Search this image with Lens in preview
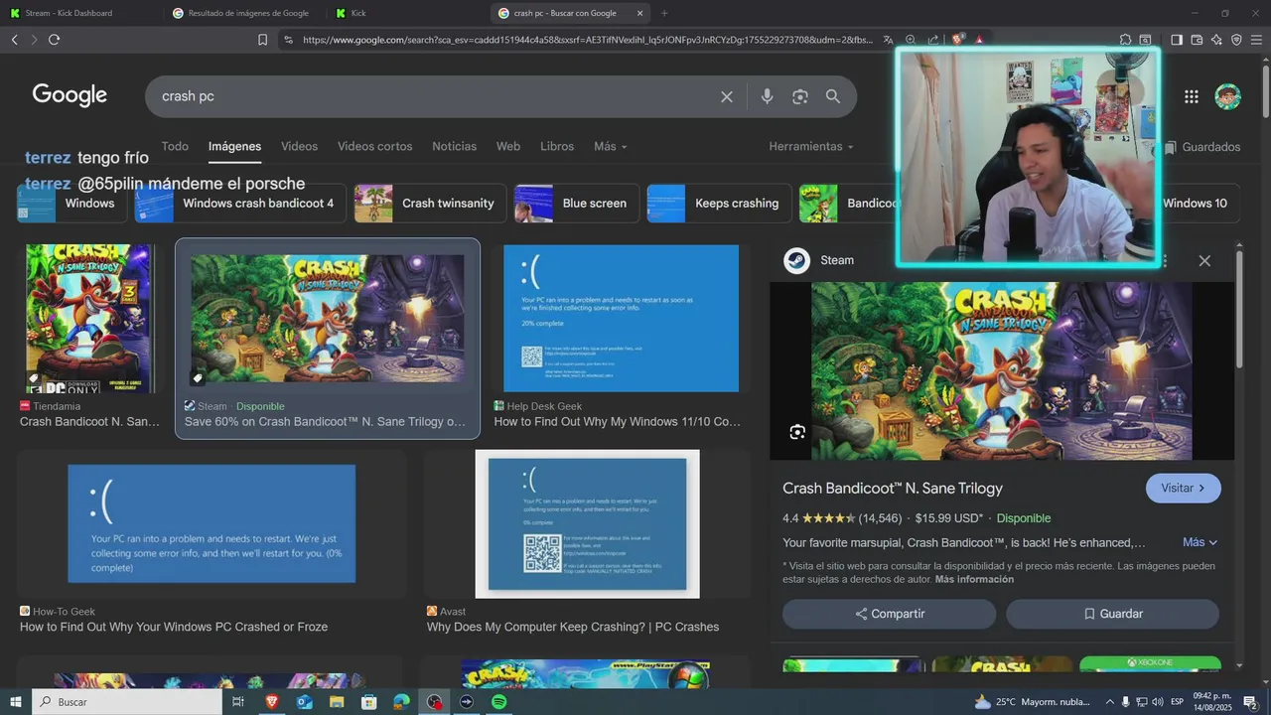 [x=797, y=432]
